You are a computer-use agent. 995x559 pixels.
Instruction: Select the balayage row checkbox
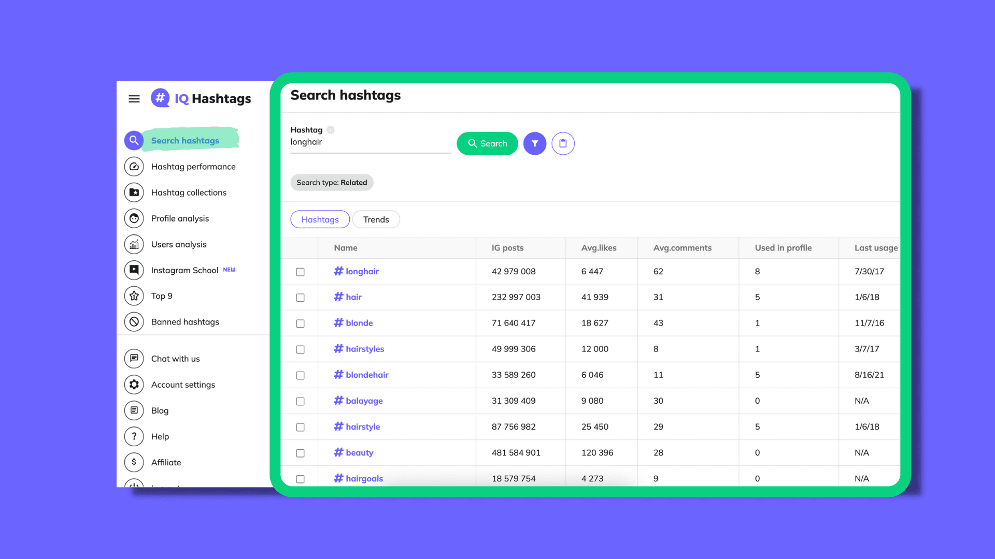coord(300,401)
